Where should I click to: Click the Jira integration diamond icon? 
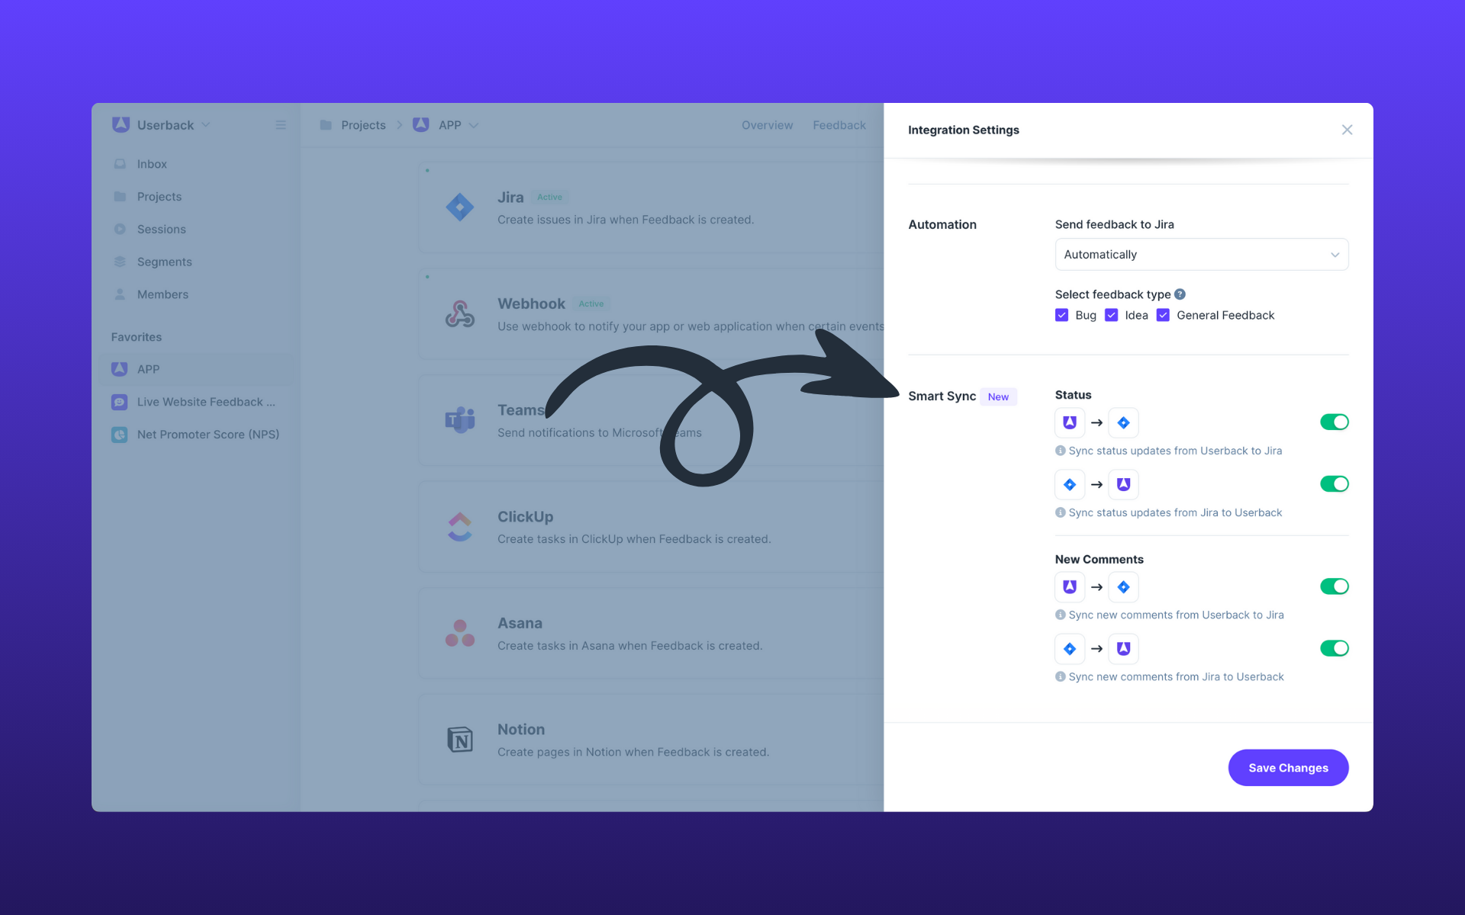pos(459,207)
